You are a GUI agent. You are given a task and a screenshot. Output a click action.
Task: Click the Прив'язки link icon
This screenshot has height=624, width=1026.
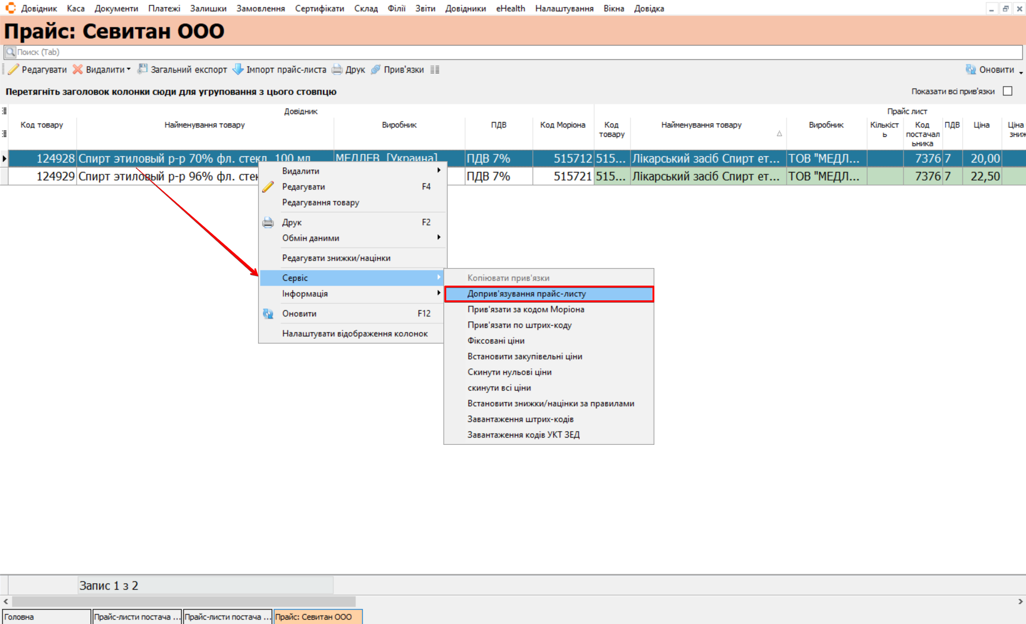[376, 69]
